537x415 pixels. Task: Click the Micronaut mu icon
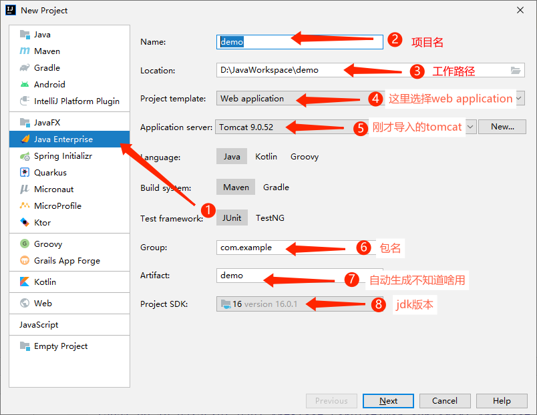pyautogui.click(x=25, y=189)
